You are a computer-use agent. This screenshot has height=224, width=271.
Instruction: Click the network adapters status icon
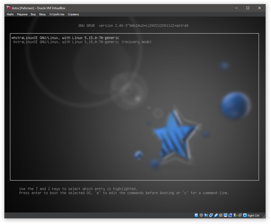click(x=211, y=215)
